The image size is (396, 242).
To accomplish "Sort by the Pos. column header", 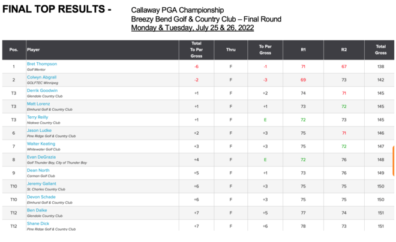I will [14, 50].
